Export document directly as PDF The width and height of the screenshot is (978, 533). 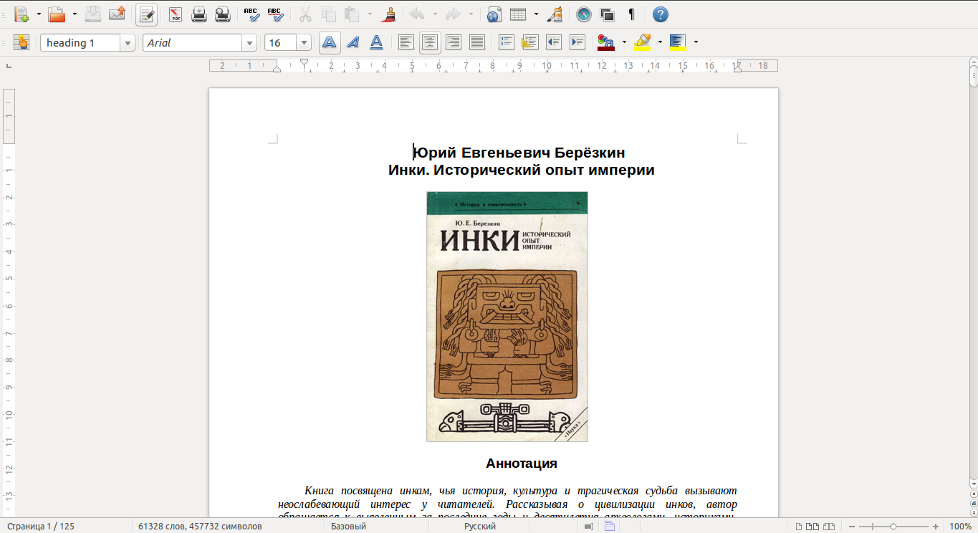pos(175,14)
